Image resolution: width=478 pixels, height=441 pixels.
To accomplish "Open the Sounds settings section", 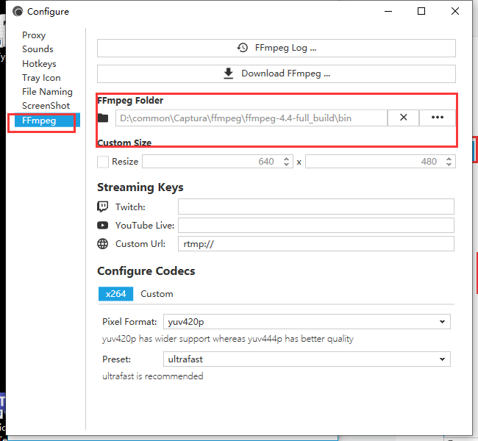I will click(38, 49).
